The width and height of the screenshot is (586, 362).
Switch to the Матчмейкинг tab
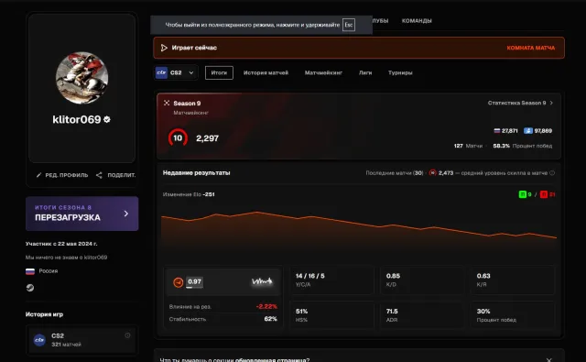pyautogui.click(x=323, y=72)
